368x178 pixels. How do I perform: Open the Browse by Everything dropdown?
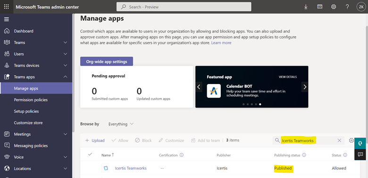121,124
